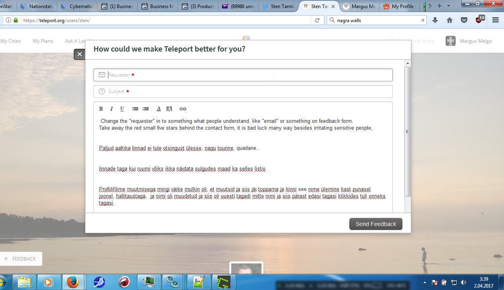
Task: Switch to the 'Business M' tab
Action: pyautogui.click(x=157, y=6)
